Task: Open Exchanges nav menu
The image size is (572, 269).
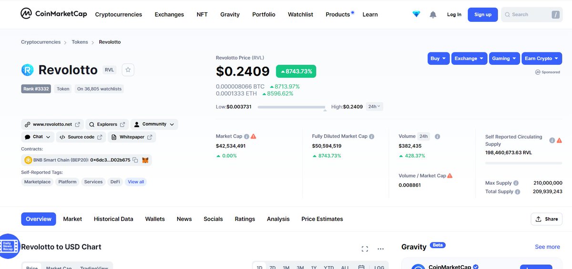Action: tap(169, 15)
